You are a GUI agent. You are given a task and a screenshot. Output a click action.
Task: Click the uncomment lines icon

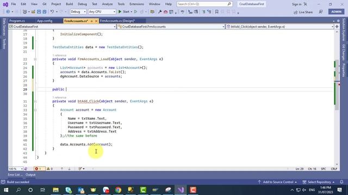coord(209,12)
